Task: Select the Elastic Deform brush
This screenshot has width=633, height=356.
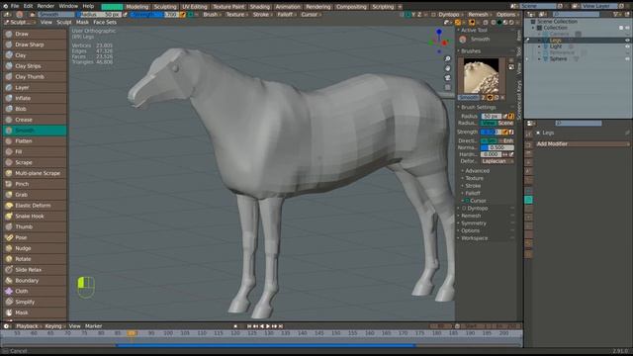Action: (x=35, y=206)
